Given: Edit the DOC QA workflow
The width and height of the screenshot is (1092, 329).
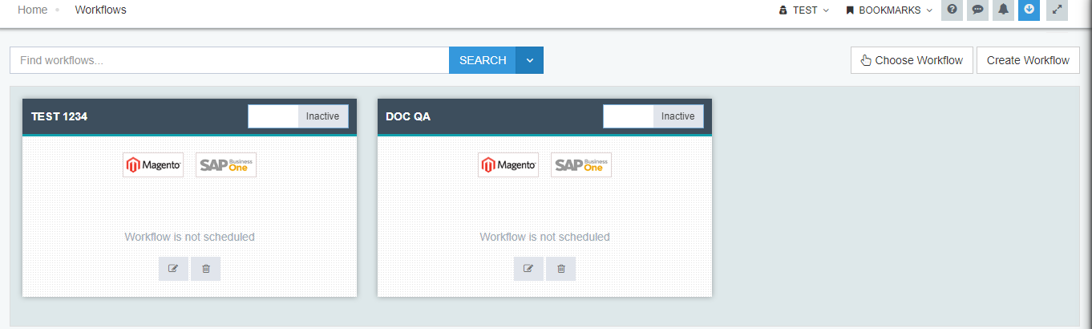Looking at the screenshot, I should click(x=528, y=269).
